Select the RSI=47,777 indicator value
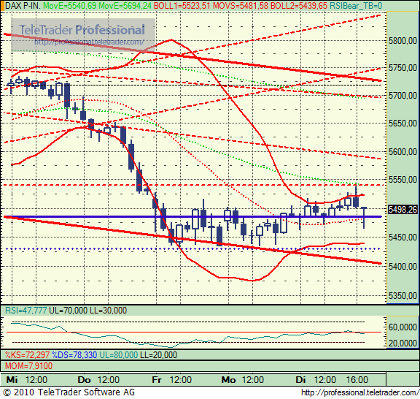The image size is (420, 399). [26, 311]
